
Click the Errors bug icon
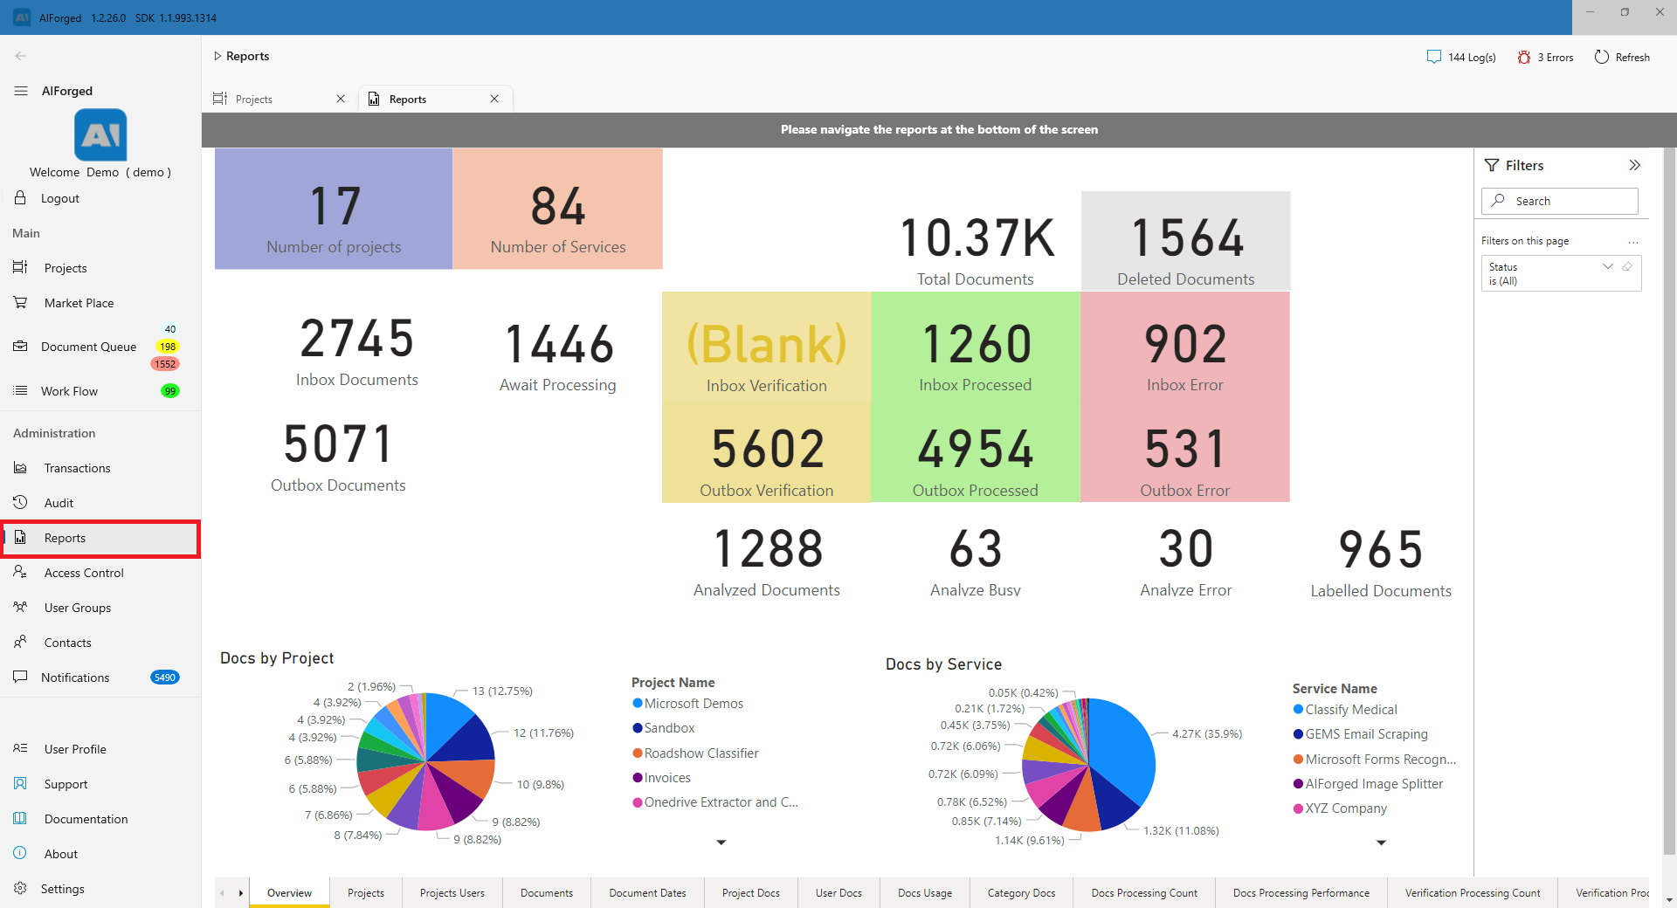point(1524,57)
